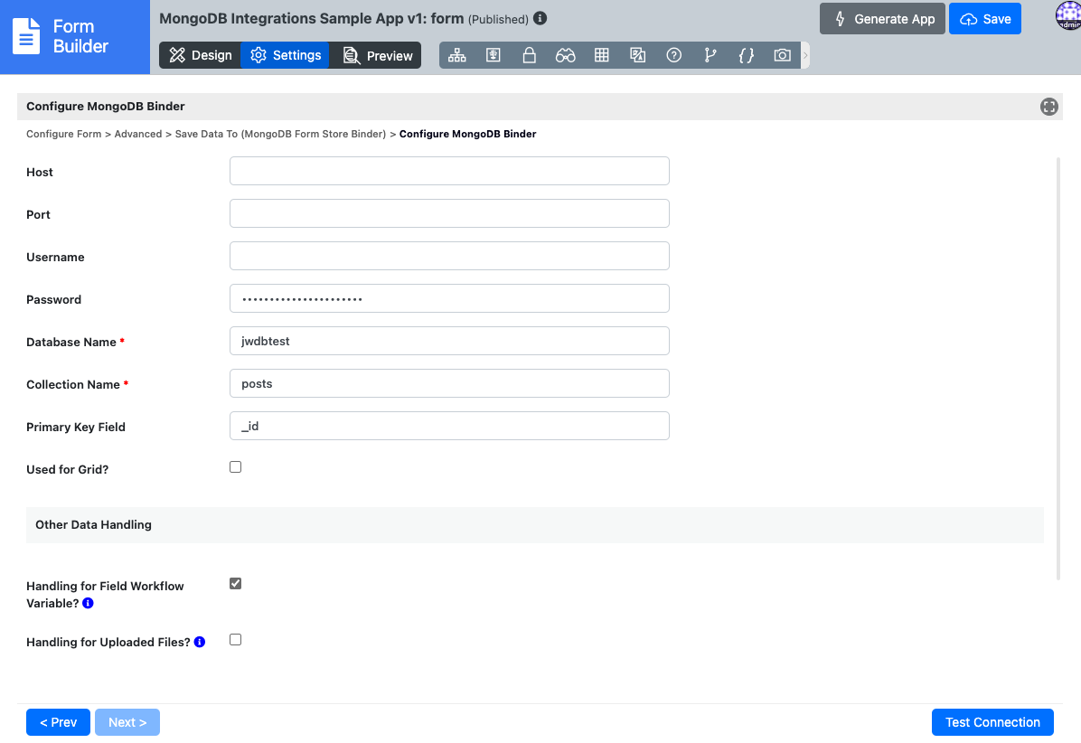The height and width of the screenshot is (743, 1081).
Task: Uncheck Handling for Field Workflow Variable
Action: pos(236,584)
